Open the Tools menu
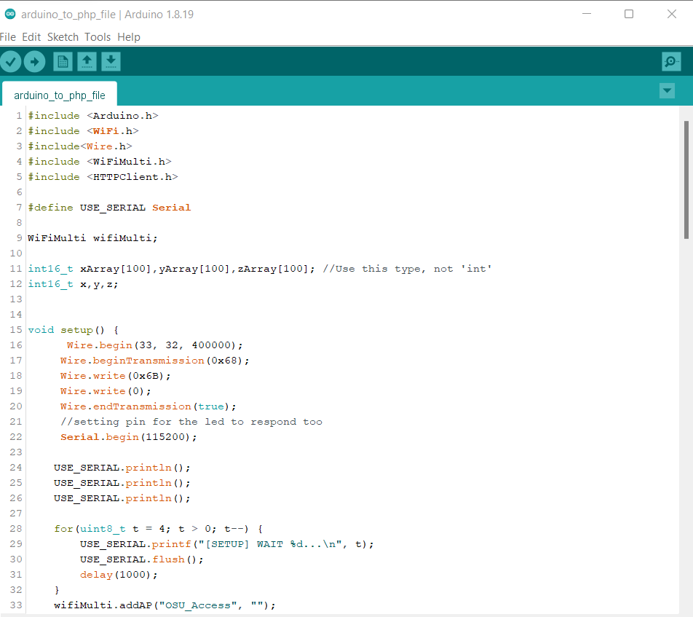693x617 pixels. tap(98, 37)
